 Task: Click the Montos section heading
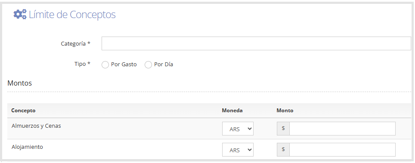click(x=19, y=83)
